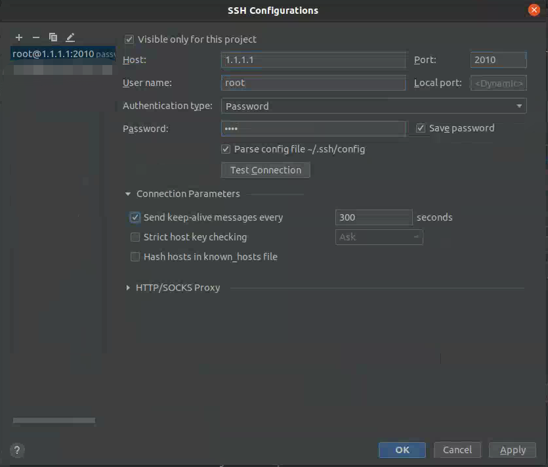Confirm the dialog with OK
Image resolution: width=548 pixels, height=467 pixels.
(402, 450)
